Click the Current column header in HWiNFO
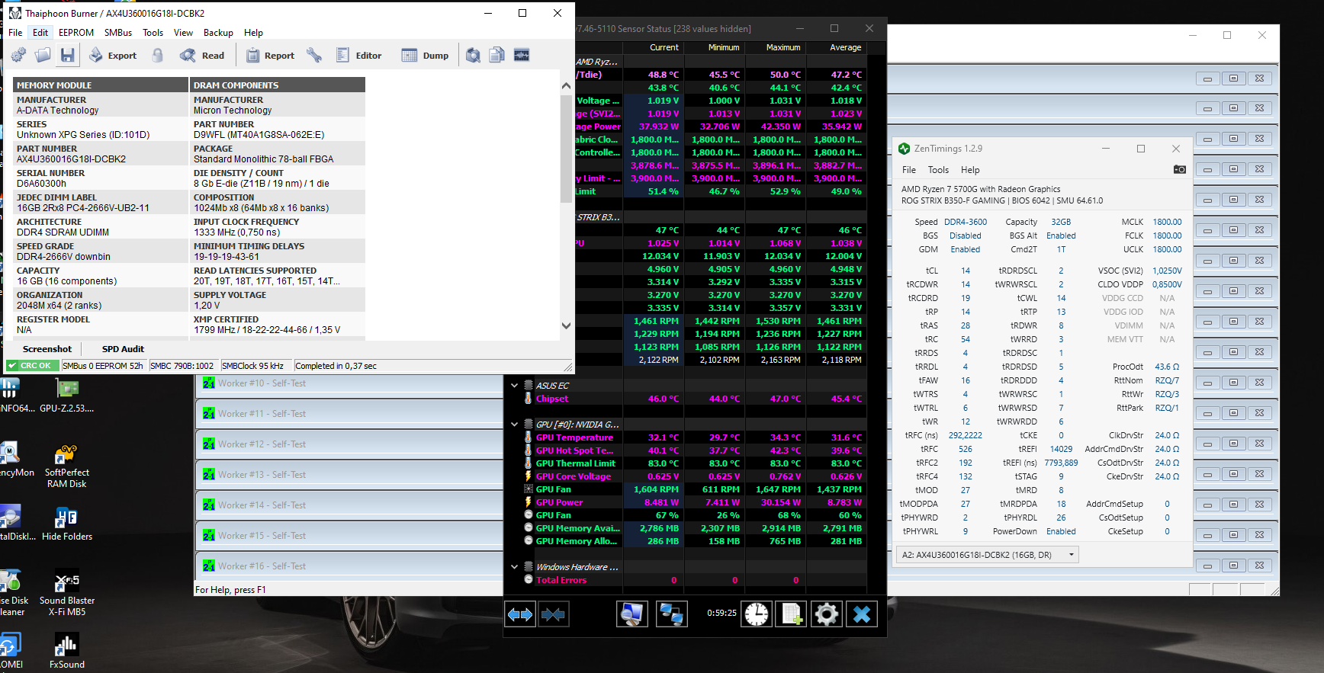1324x673 pixels. tap(664, 47)
